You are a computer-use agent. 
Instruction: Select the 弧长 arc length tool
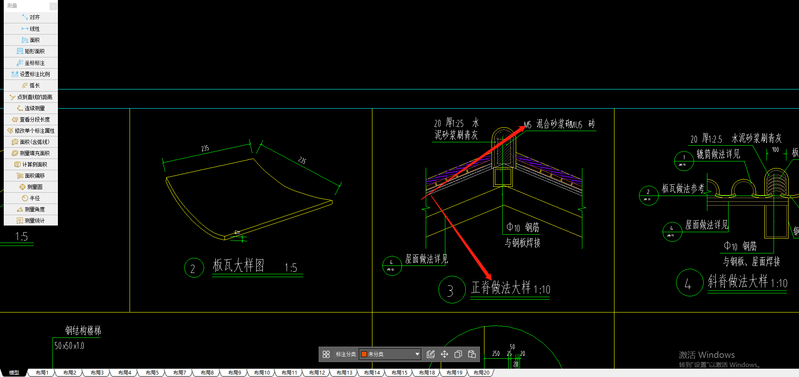tap(31, 85)
